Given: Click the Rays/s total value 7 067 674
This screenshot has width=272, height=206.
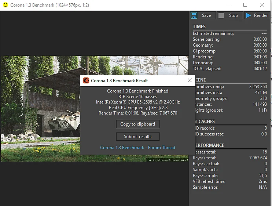Looking at the screenshot, I should coord(258,158).
